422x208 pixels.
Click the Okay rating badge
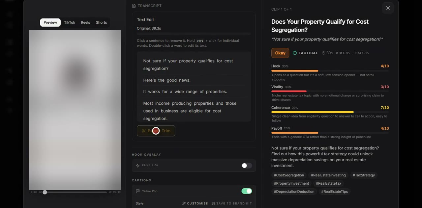pos(280,53)
